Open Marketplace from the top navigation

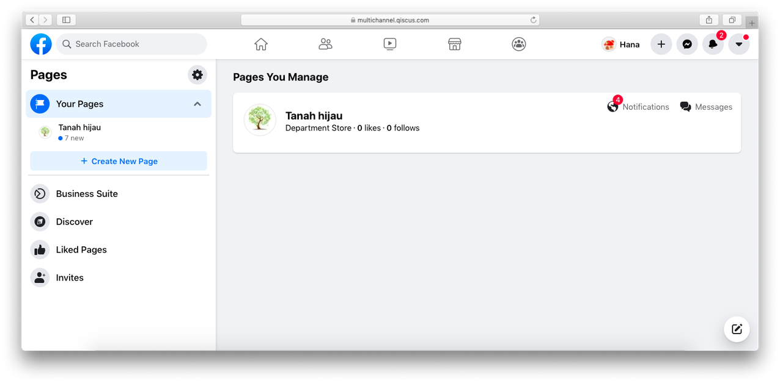[x=454, y=44]
